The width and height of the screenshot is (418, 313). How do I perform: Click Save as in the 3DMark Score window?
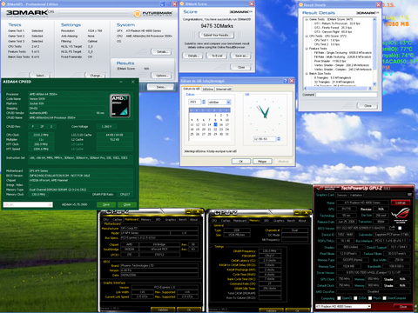coord(240,56)
